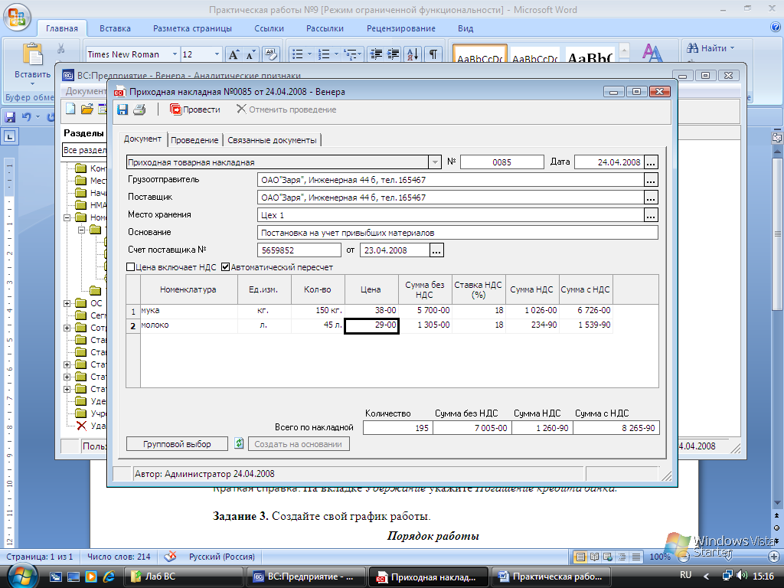Click the Word help question mark icon
The height and width of the screenshot is (588, 784).
click(x=776, y=28)
